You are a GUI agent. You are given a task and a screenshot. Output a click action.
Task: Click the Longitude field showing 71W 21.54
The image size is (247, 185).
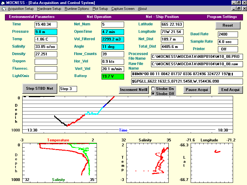pyautogui.click(x=172, y=32)
